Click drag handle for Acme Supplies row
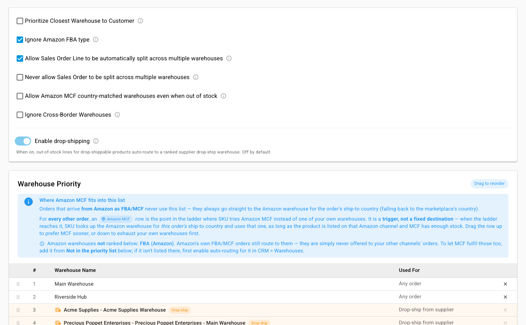Image resolution: width=526 pixels, height=325 pixels. click(x=18, y=310)
